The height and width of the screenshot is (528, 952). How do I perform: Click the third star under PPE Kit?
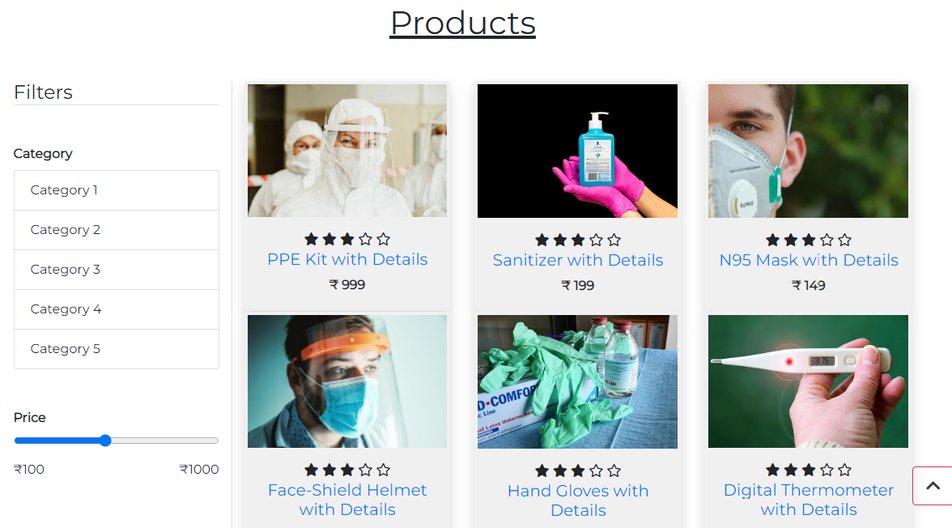(347, 240)
